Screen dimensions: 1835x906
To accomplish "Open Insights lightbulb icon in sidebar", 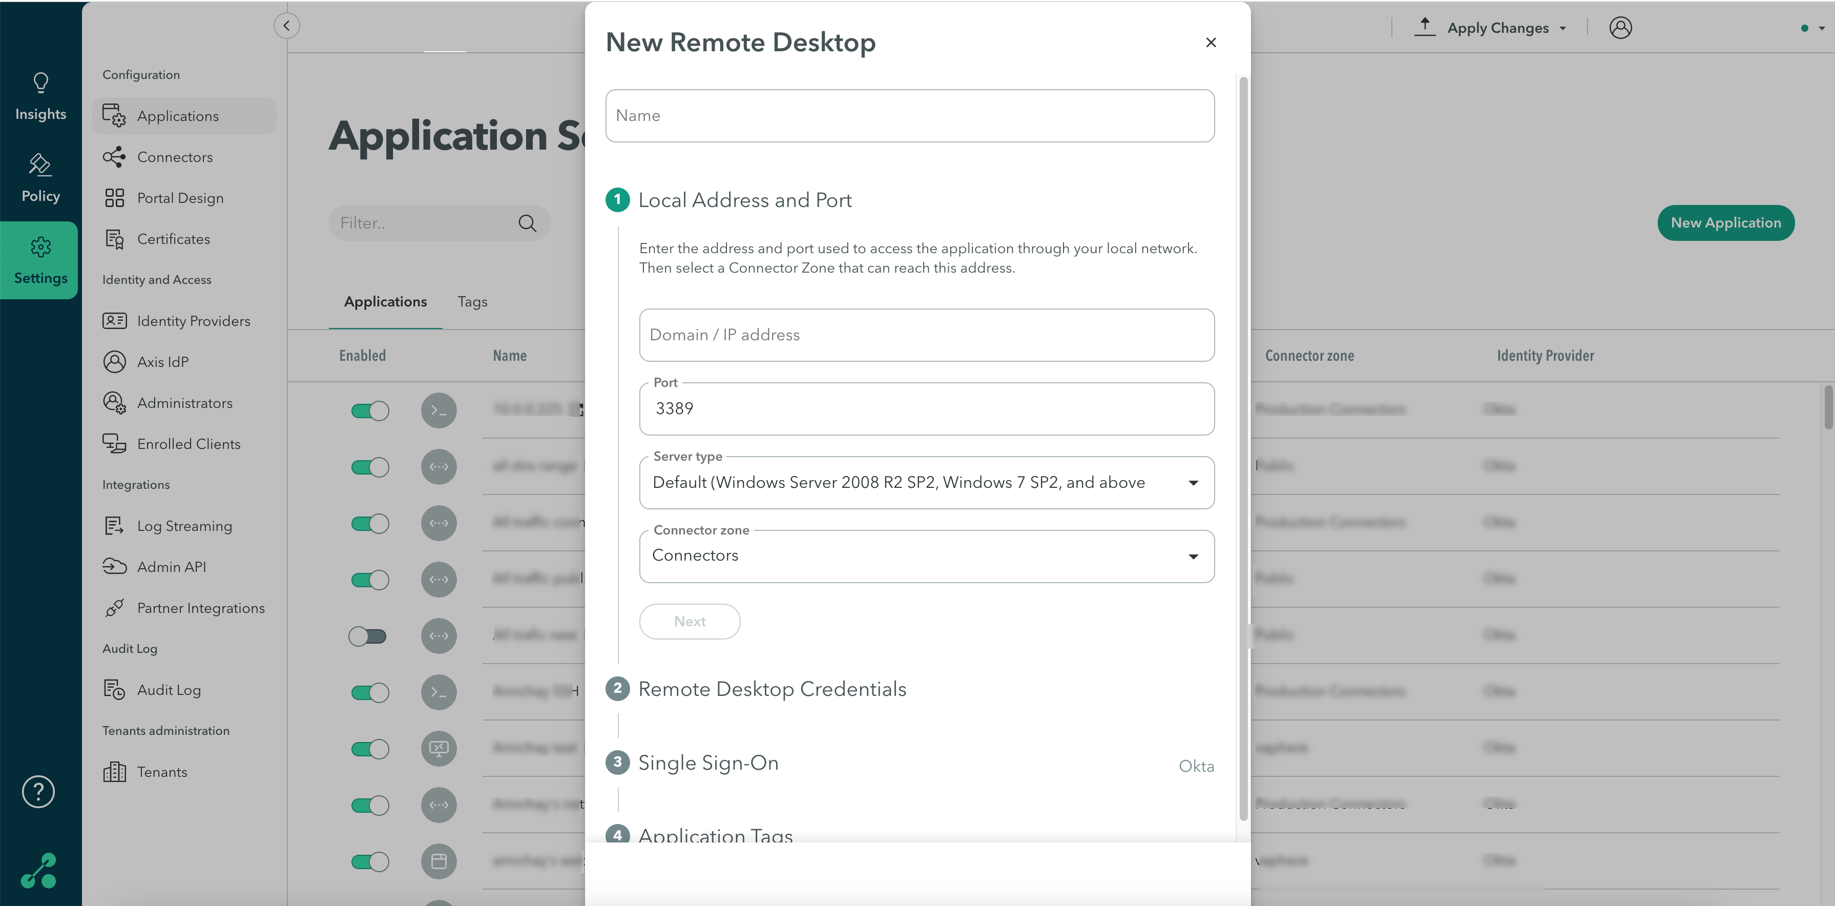I will [40, 84].
